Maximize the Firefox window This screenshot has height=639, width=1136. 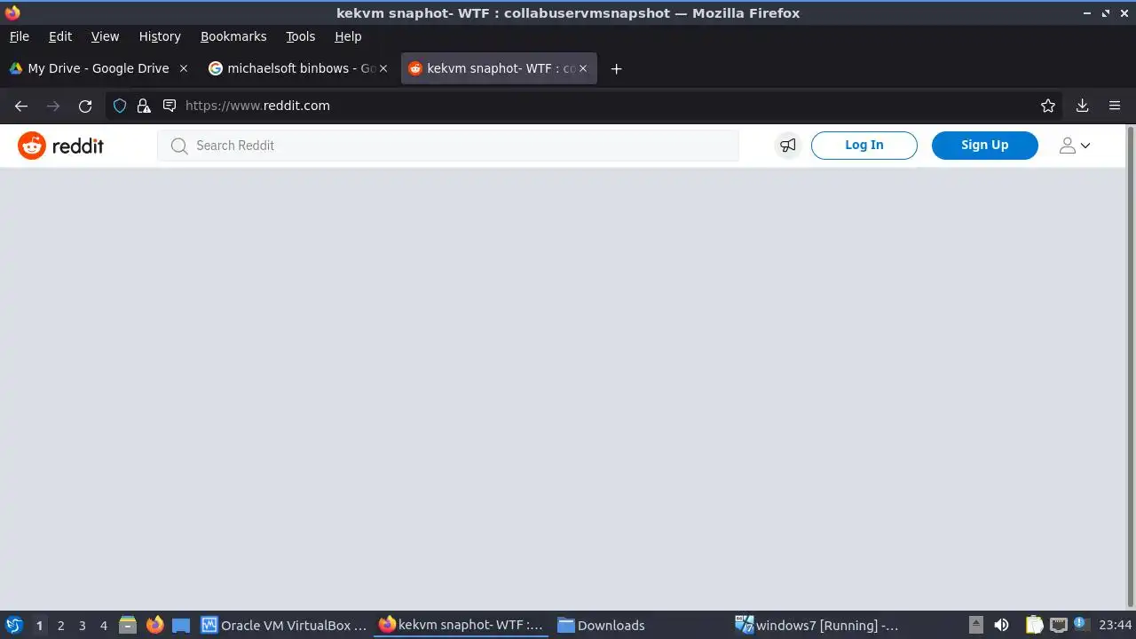(1106, 13)
